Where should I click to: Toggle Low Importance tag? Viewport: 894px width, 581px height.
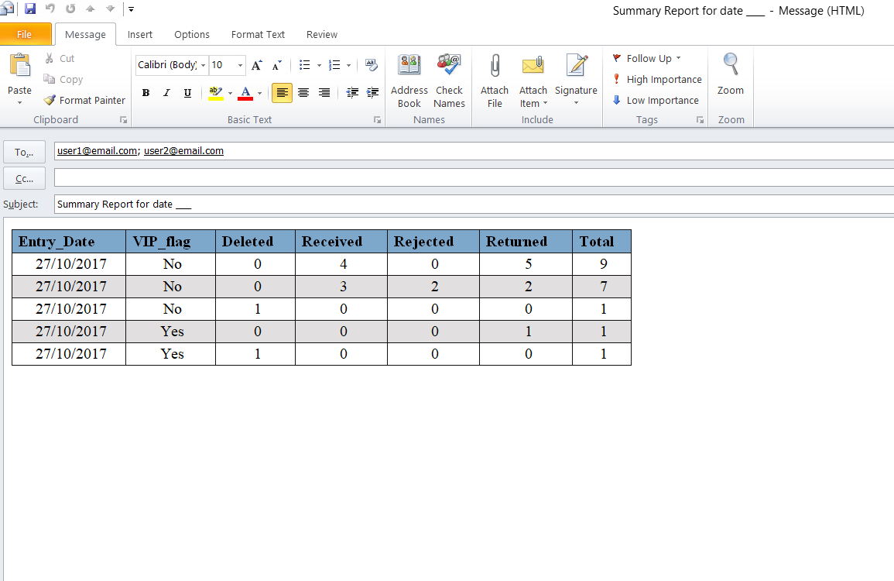click(x=655, y=101)
